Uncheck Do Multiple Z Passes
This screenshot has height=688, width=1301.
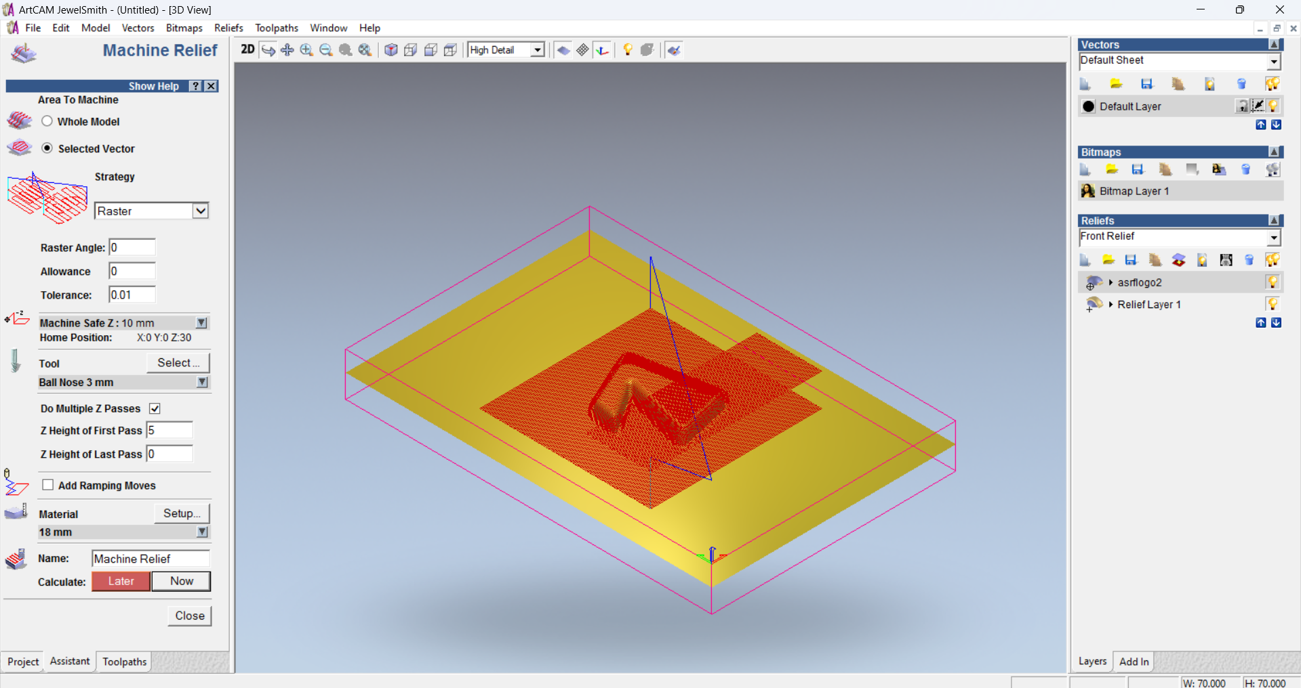[155, 408]
